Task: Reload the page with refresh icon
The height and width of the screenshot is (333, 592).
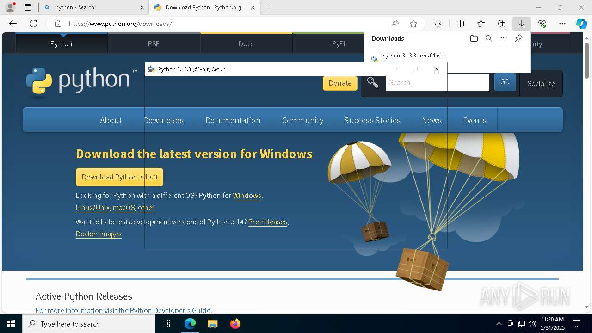Action: [33, 24]
